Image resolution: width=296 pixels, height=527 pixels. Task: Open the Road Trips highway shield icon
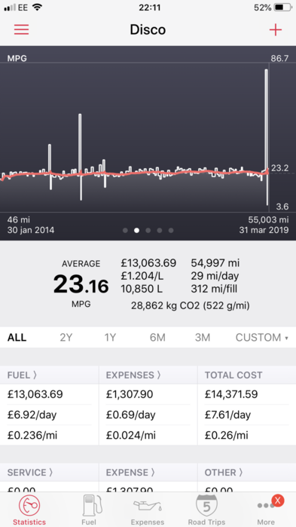[x=206, y=505]
